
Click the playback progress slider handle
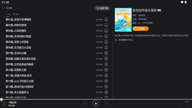click(x=1, y=99)
